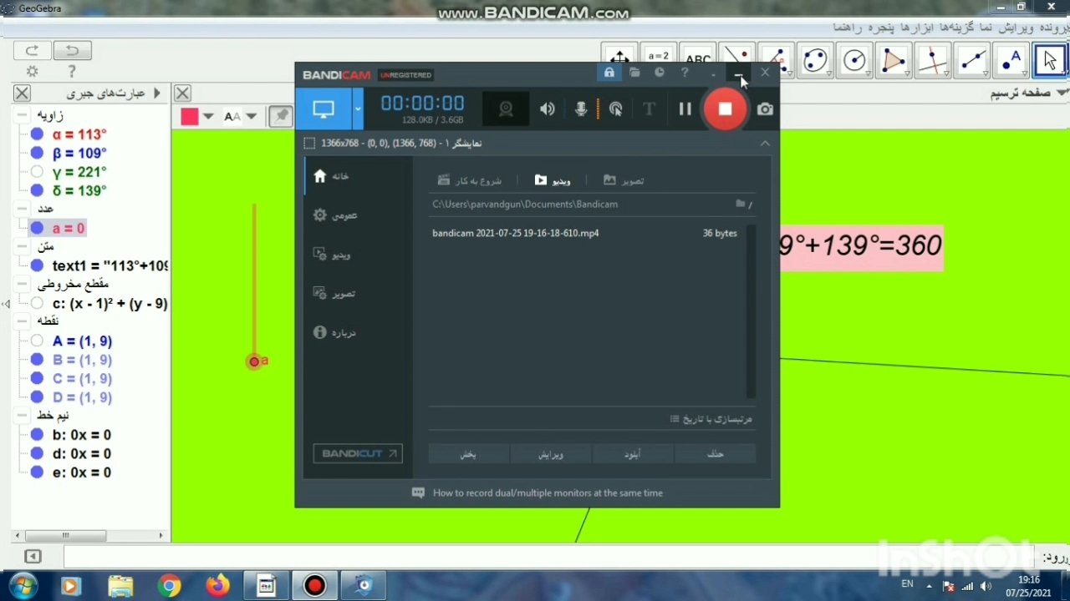Screen dimensions: 1070x601
Task: Stop the Bandicam recording
Action: (725, 109)
